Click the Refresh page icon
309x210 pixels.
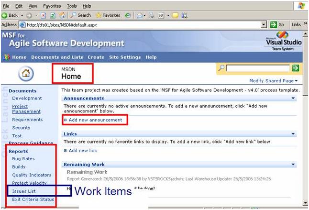point(52,15)
